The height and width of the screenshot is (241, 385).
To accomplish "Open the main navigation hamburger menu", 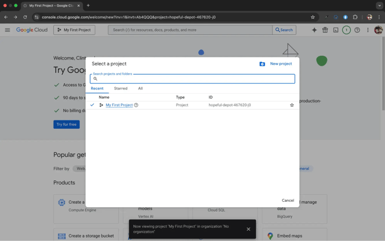I will [7, 30].
